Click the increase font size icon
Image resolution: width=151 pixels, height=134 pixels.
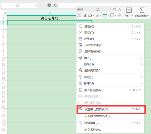point(114,9)
